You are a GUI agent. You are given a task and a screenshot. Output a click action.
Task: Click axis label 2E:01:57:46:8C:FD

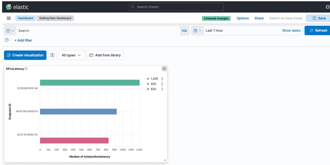pos(27,135)
